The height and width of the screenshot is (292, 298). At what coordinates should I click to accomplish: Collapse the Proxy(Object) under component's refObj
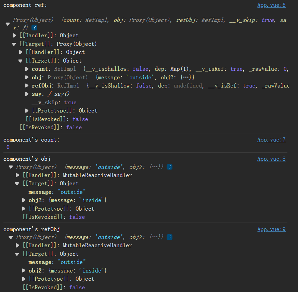pos(11,237)
